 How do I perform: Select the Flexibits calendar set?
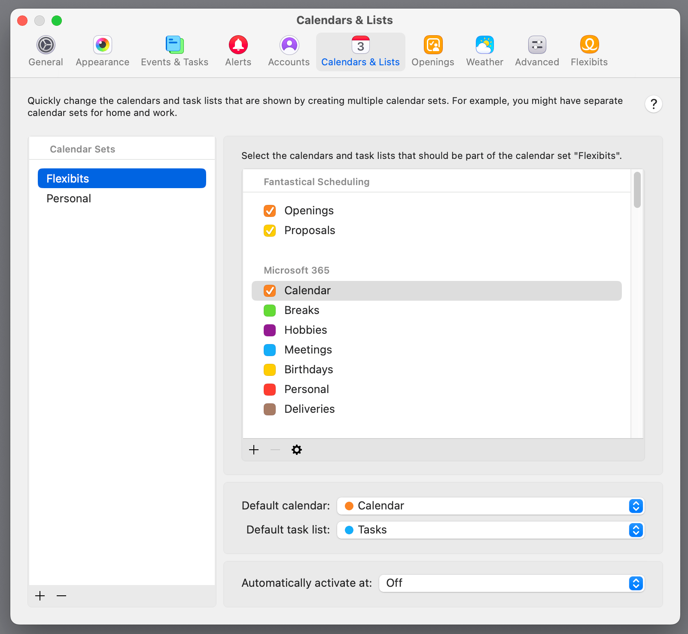click(122, 178)
